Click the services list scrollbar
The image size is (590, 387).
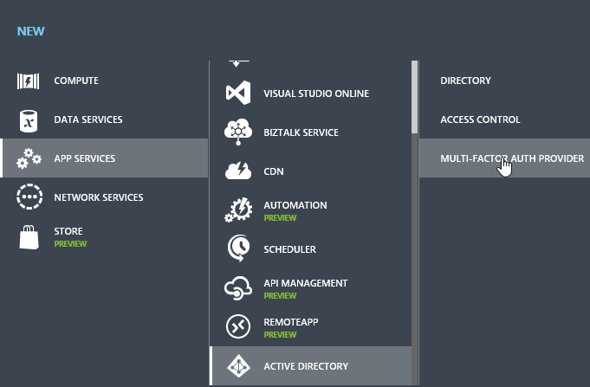(x=414, y=95)
